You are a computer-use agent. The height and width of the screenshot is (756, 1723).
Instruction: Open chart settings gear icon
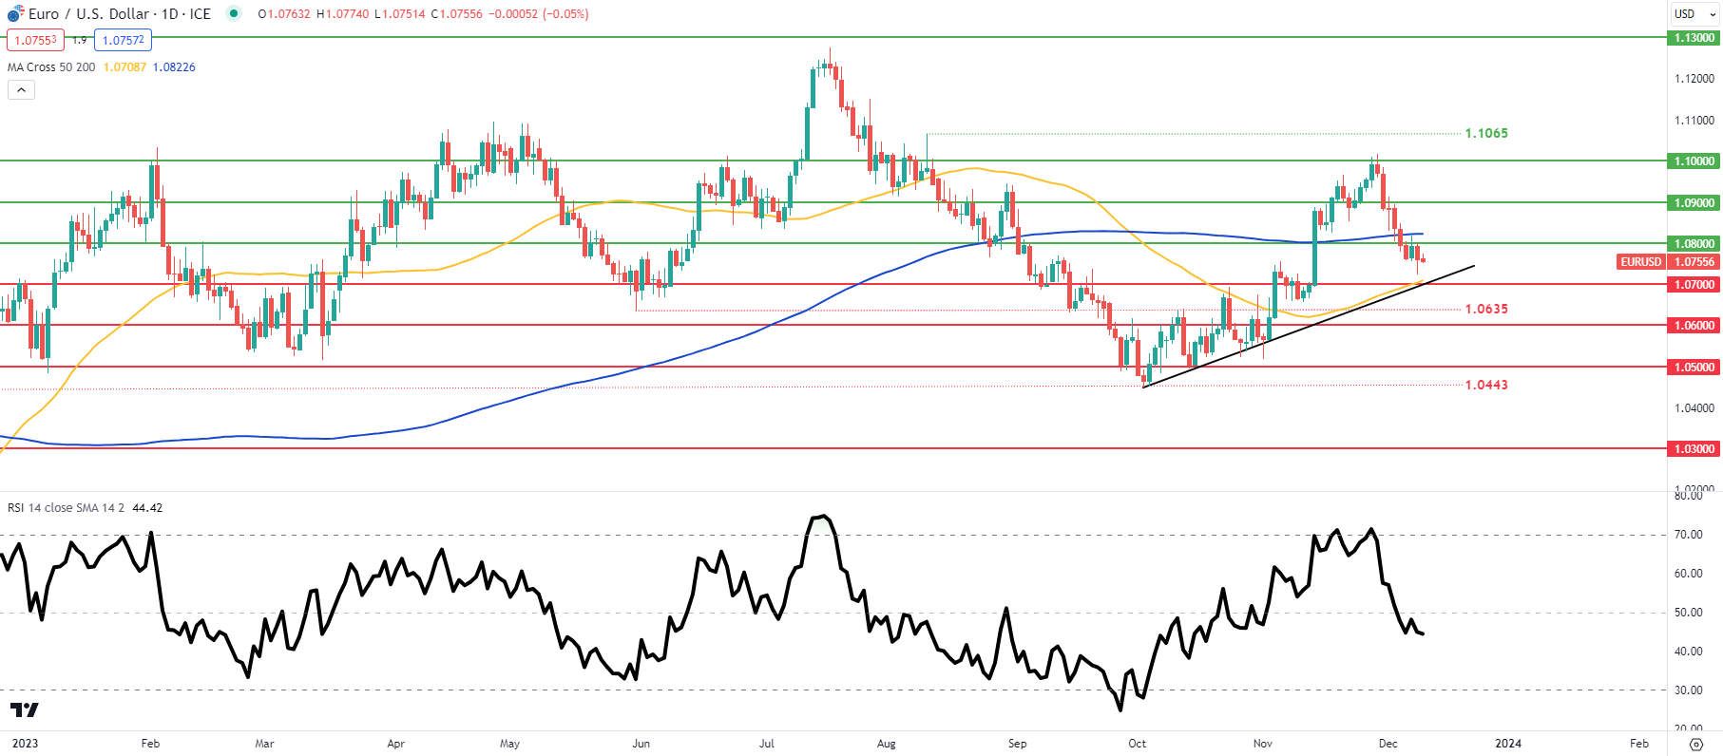[x=1695, y=744]
